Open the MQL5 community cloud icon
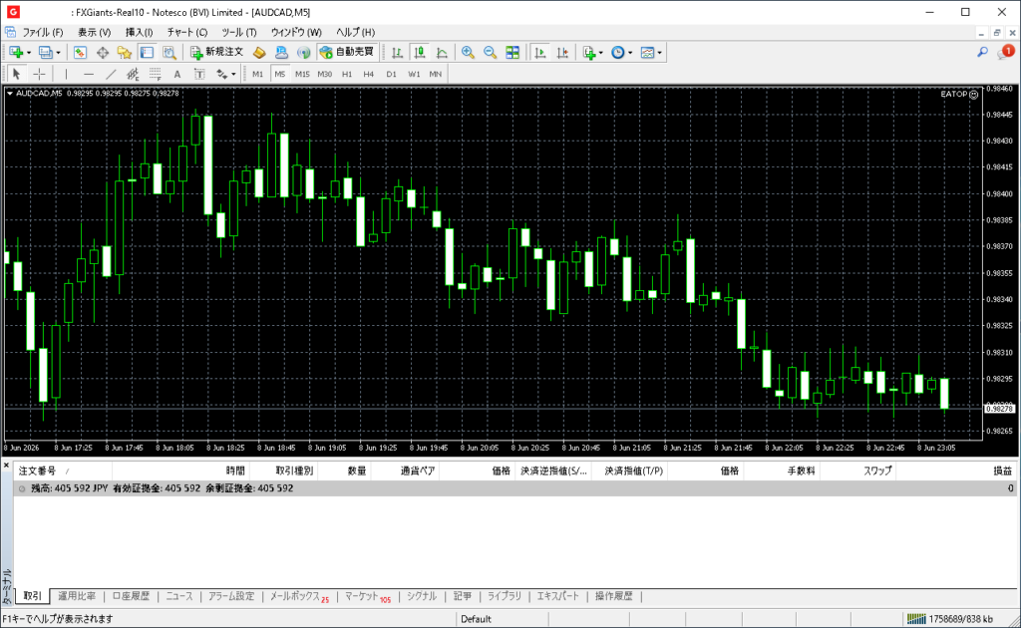 [x=281, y=53]
